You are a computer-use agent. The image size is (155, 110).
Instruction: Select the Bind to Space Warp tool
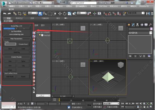pyautogui.click(x=24, y=13)
